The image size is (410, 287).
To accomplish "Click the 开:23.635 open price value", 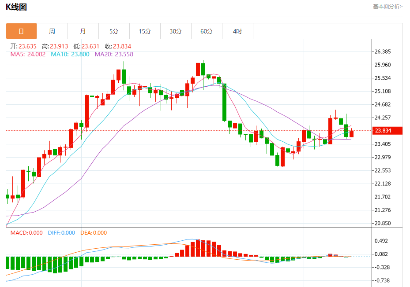I will click(23, 47).
